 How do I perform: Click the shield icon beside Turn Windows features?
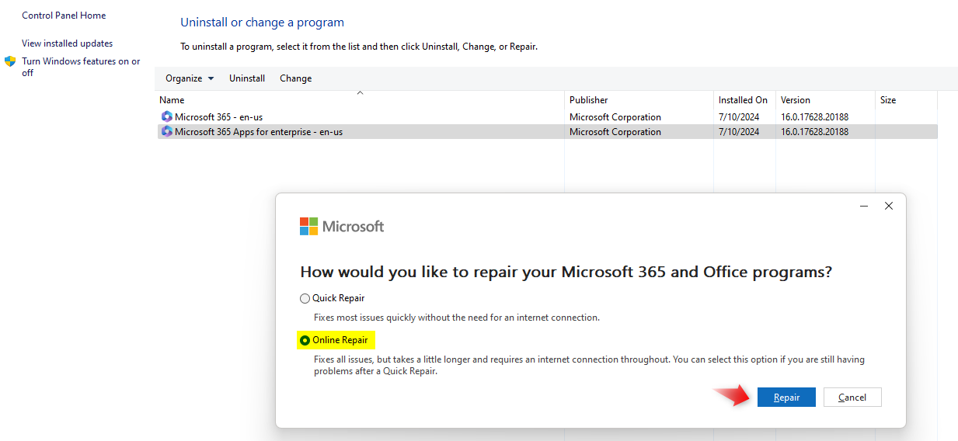coord(10,61)
